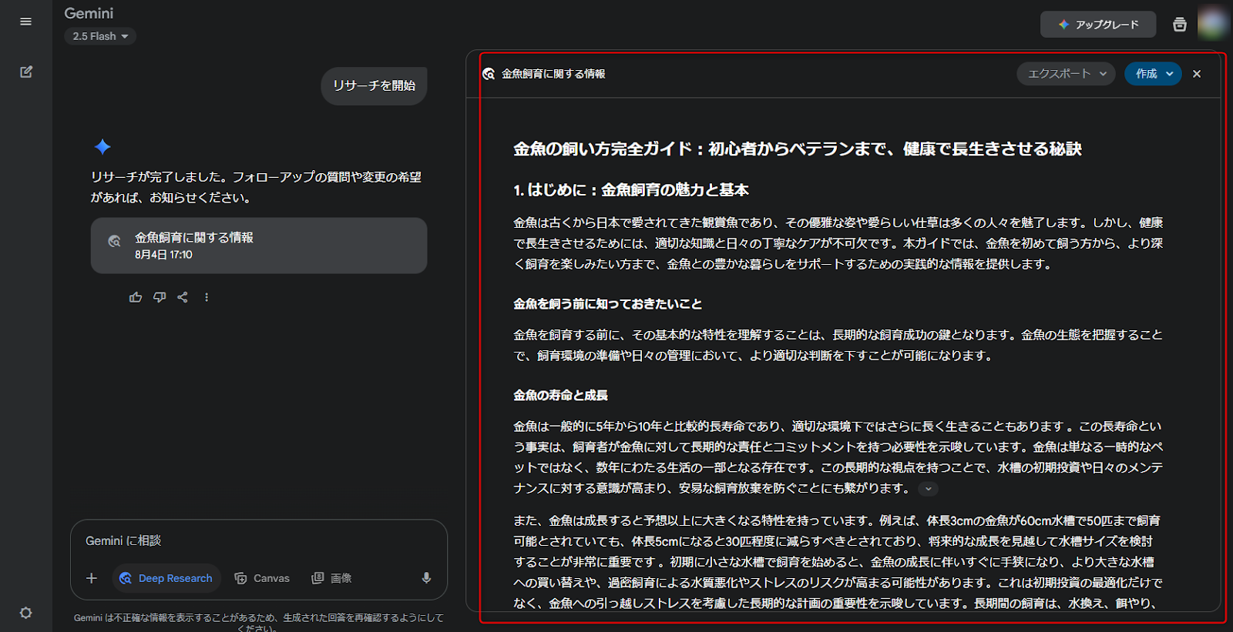The height and width of the screenshot is (632, 1233).
Task: Open settings gear in sidebar
Action: [x=25, y=613]
